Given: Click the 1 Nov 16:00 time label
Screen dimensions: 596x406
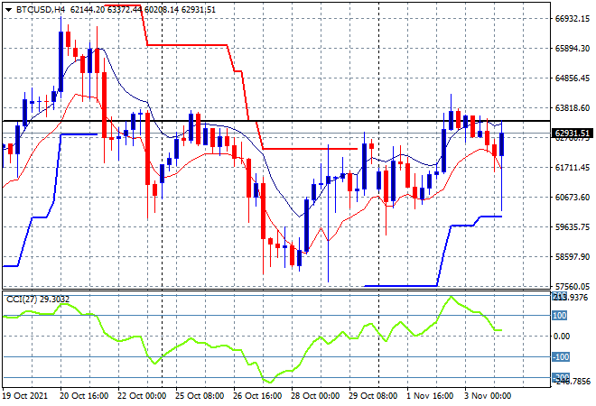Looking at the screenshot, I should pyautogui.click(x=430, y=396).
